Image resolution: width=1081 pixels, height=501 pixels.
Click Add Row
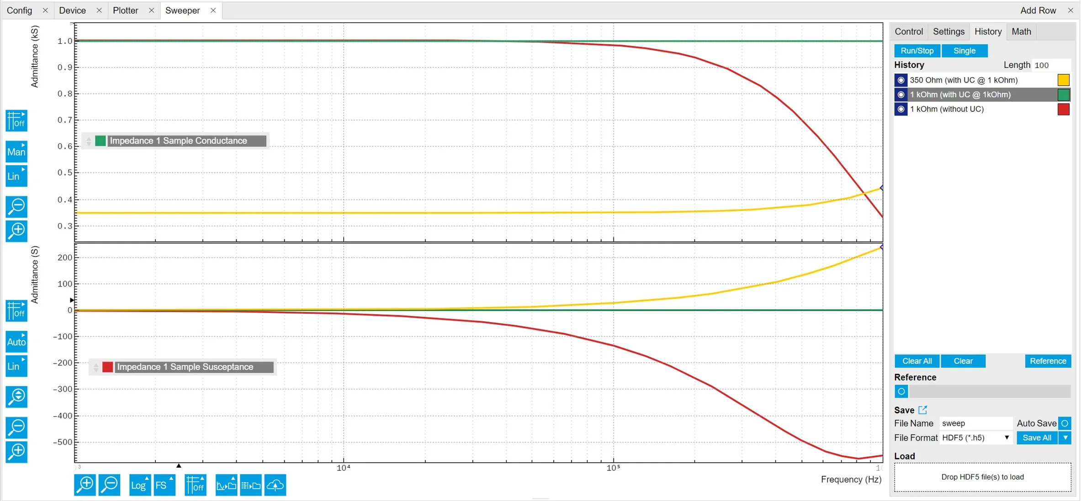1038,10
